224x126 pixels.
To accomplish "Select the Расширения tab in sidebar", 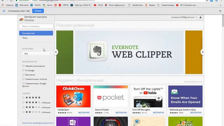I will [36, 33].
